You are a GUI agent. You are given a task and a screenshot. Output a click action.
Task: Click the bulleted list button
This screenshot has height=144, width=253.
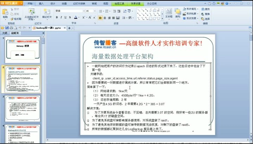pyautogui.click(x=100, y=11)
